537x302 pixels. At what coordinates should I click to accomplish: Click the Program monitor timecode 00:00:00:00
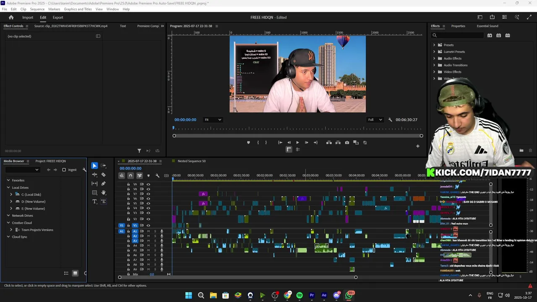coord(185,120)
